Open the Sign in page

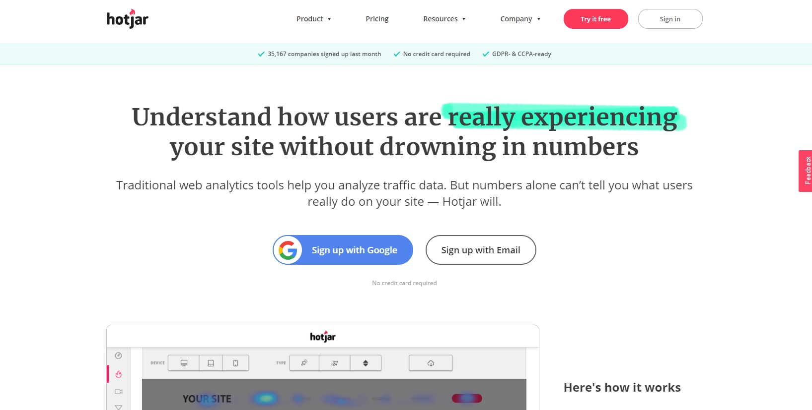(670, 19)
